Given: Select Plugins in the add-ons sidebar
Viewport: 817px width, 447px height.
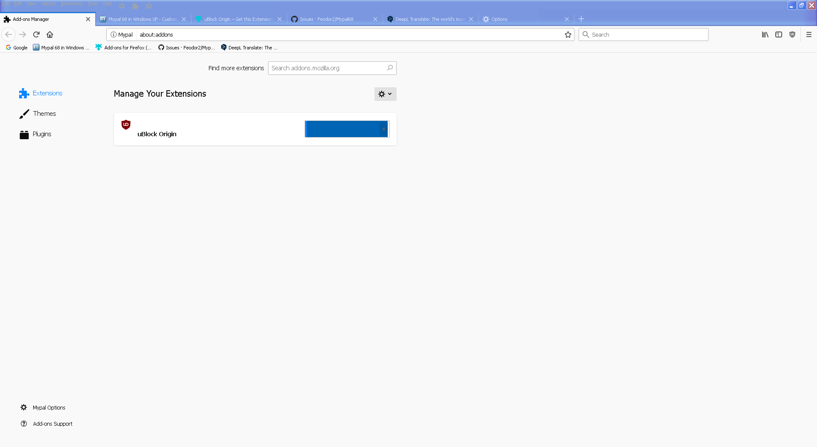Looking at the screenshot, I should pos(42,134).
